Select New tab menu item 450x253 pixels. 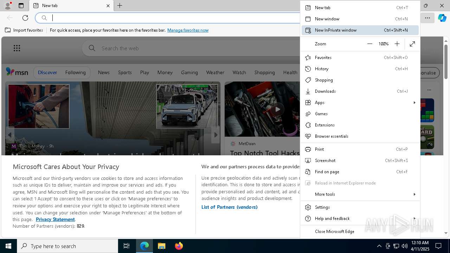(360, 8)
